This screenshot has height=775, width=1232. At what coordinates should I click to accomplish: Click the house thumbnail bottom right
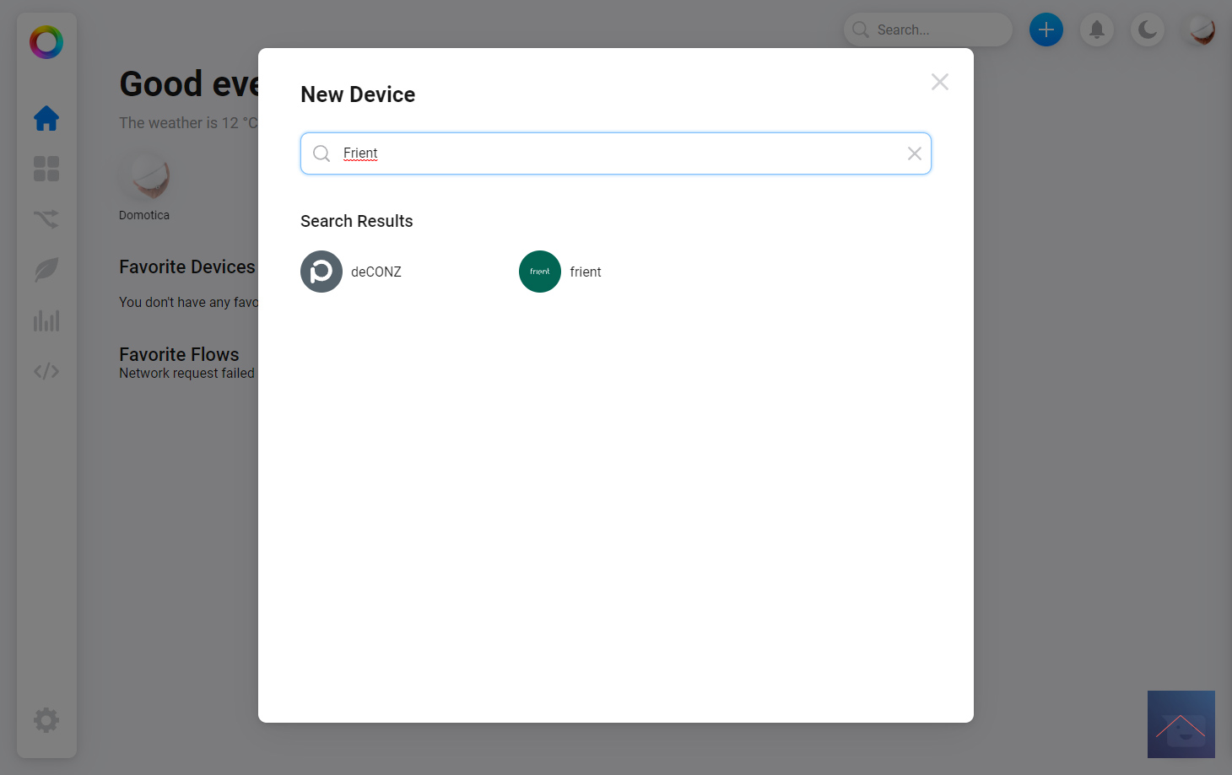[1181, 724]
